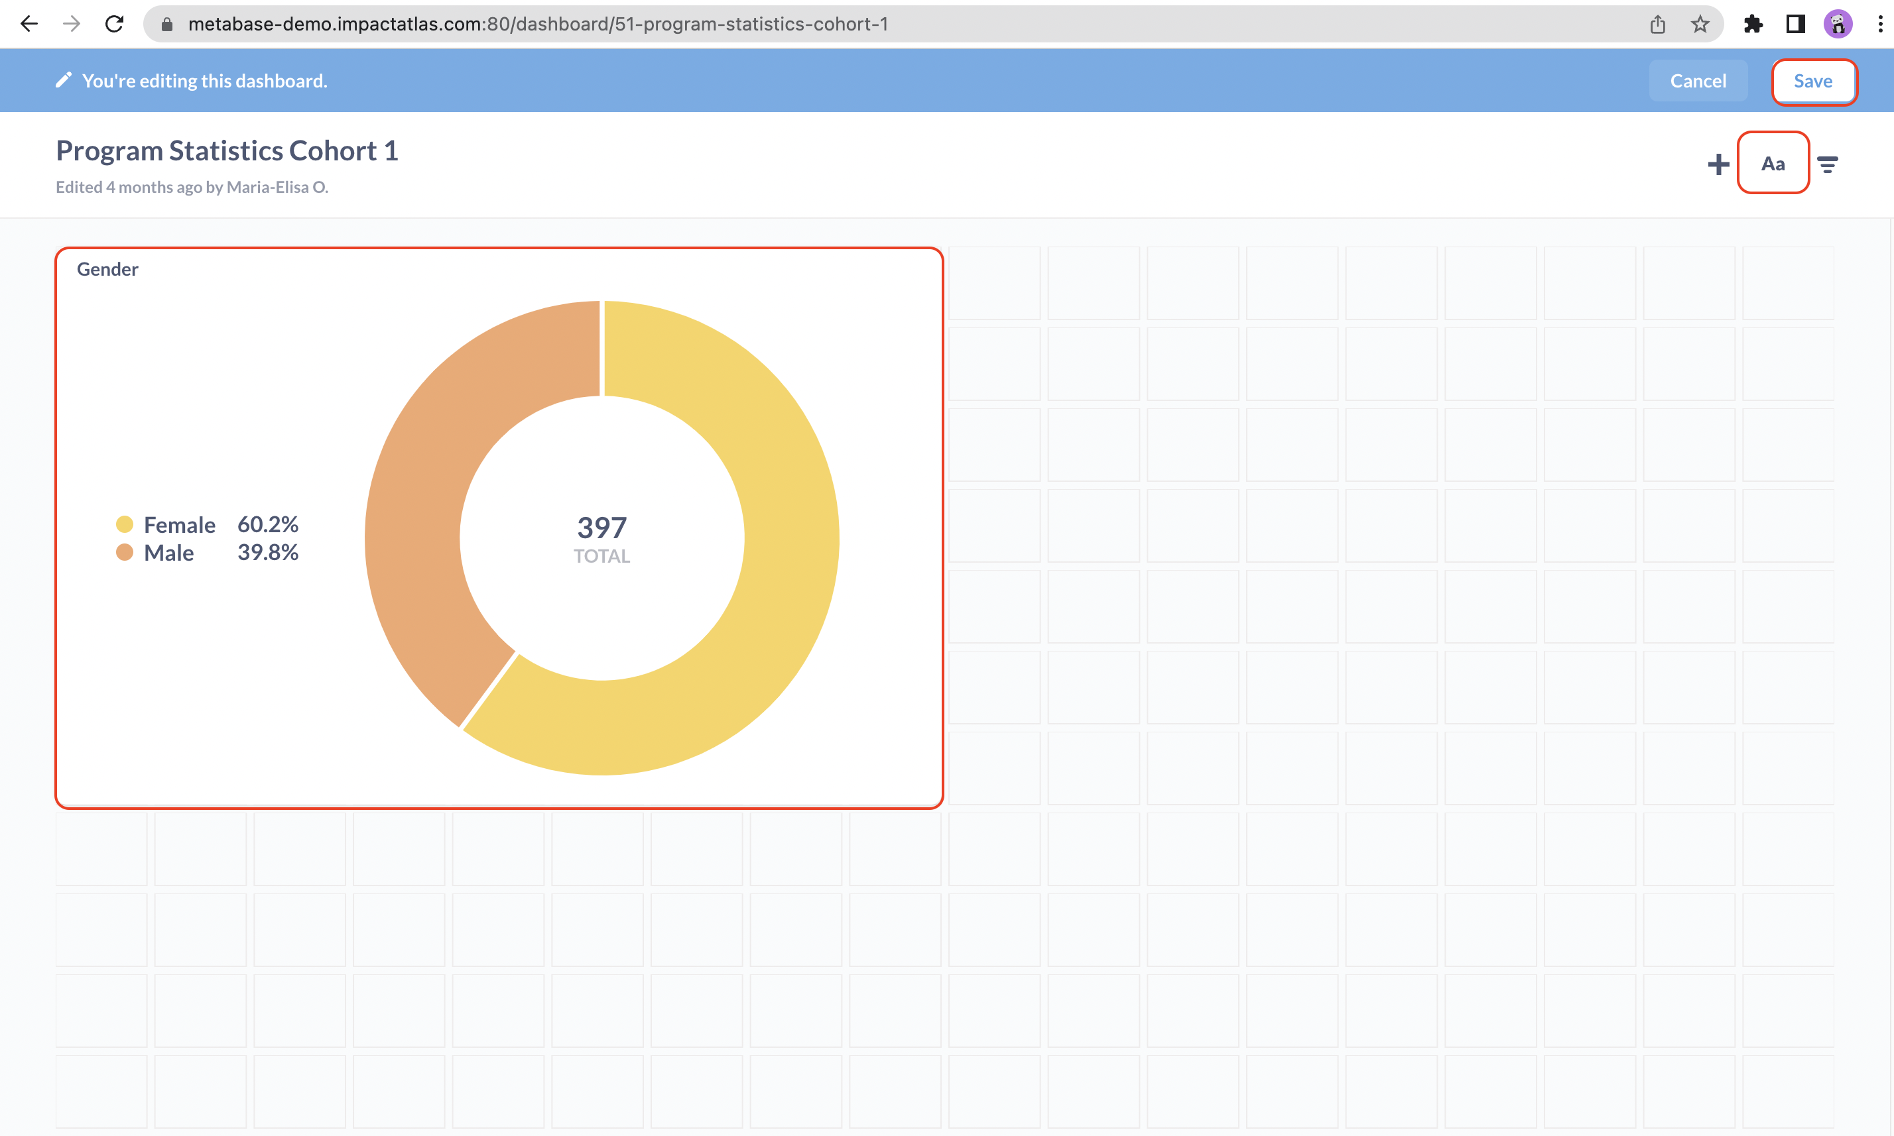Save the dashboard changes
Image resolution: width=1894 pixels, height=1136 pixels.
(1813, 81)
